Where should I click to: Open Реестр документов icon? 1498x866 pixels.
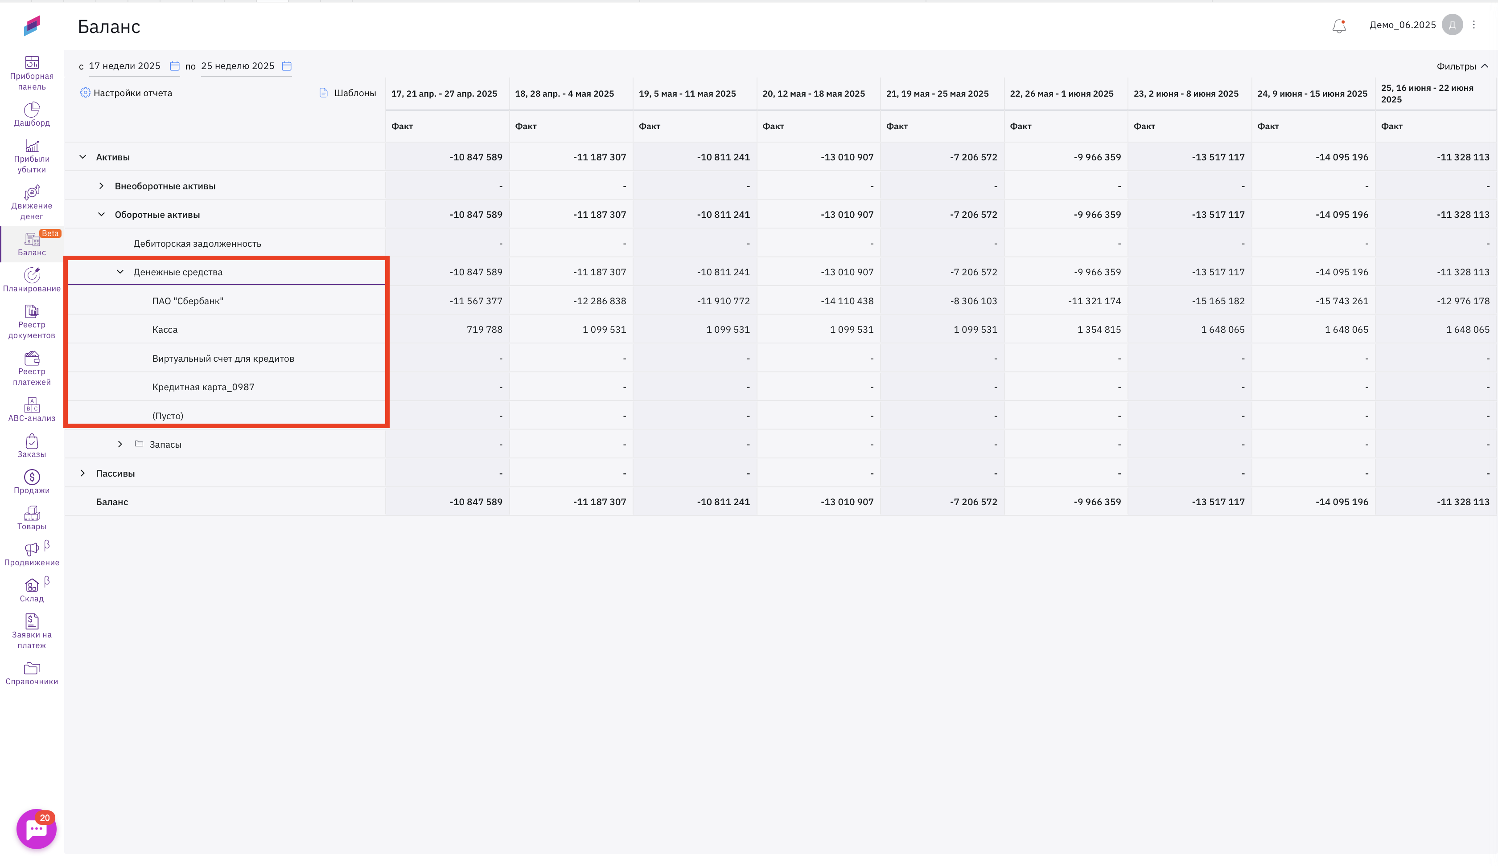(x=32, y=311)
